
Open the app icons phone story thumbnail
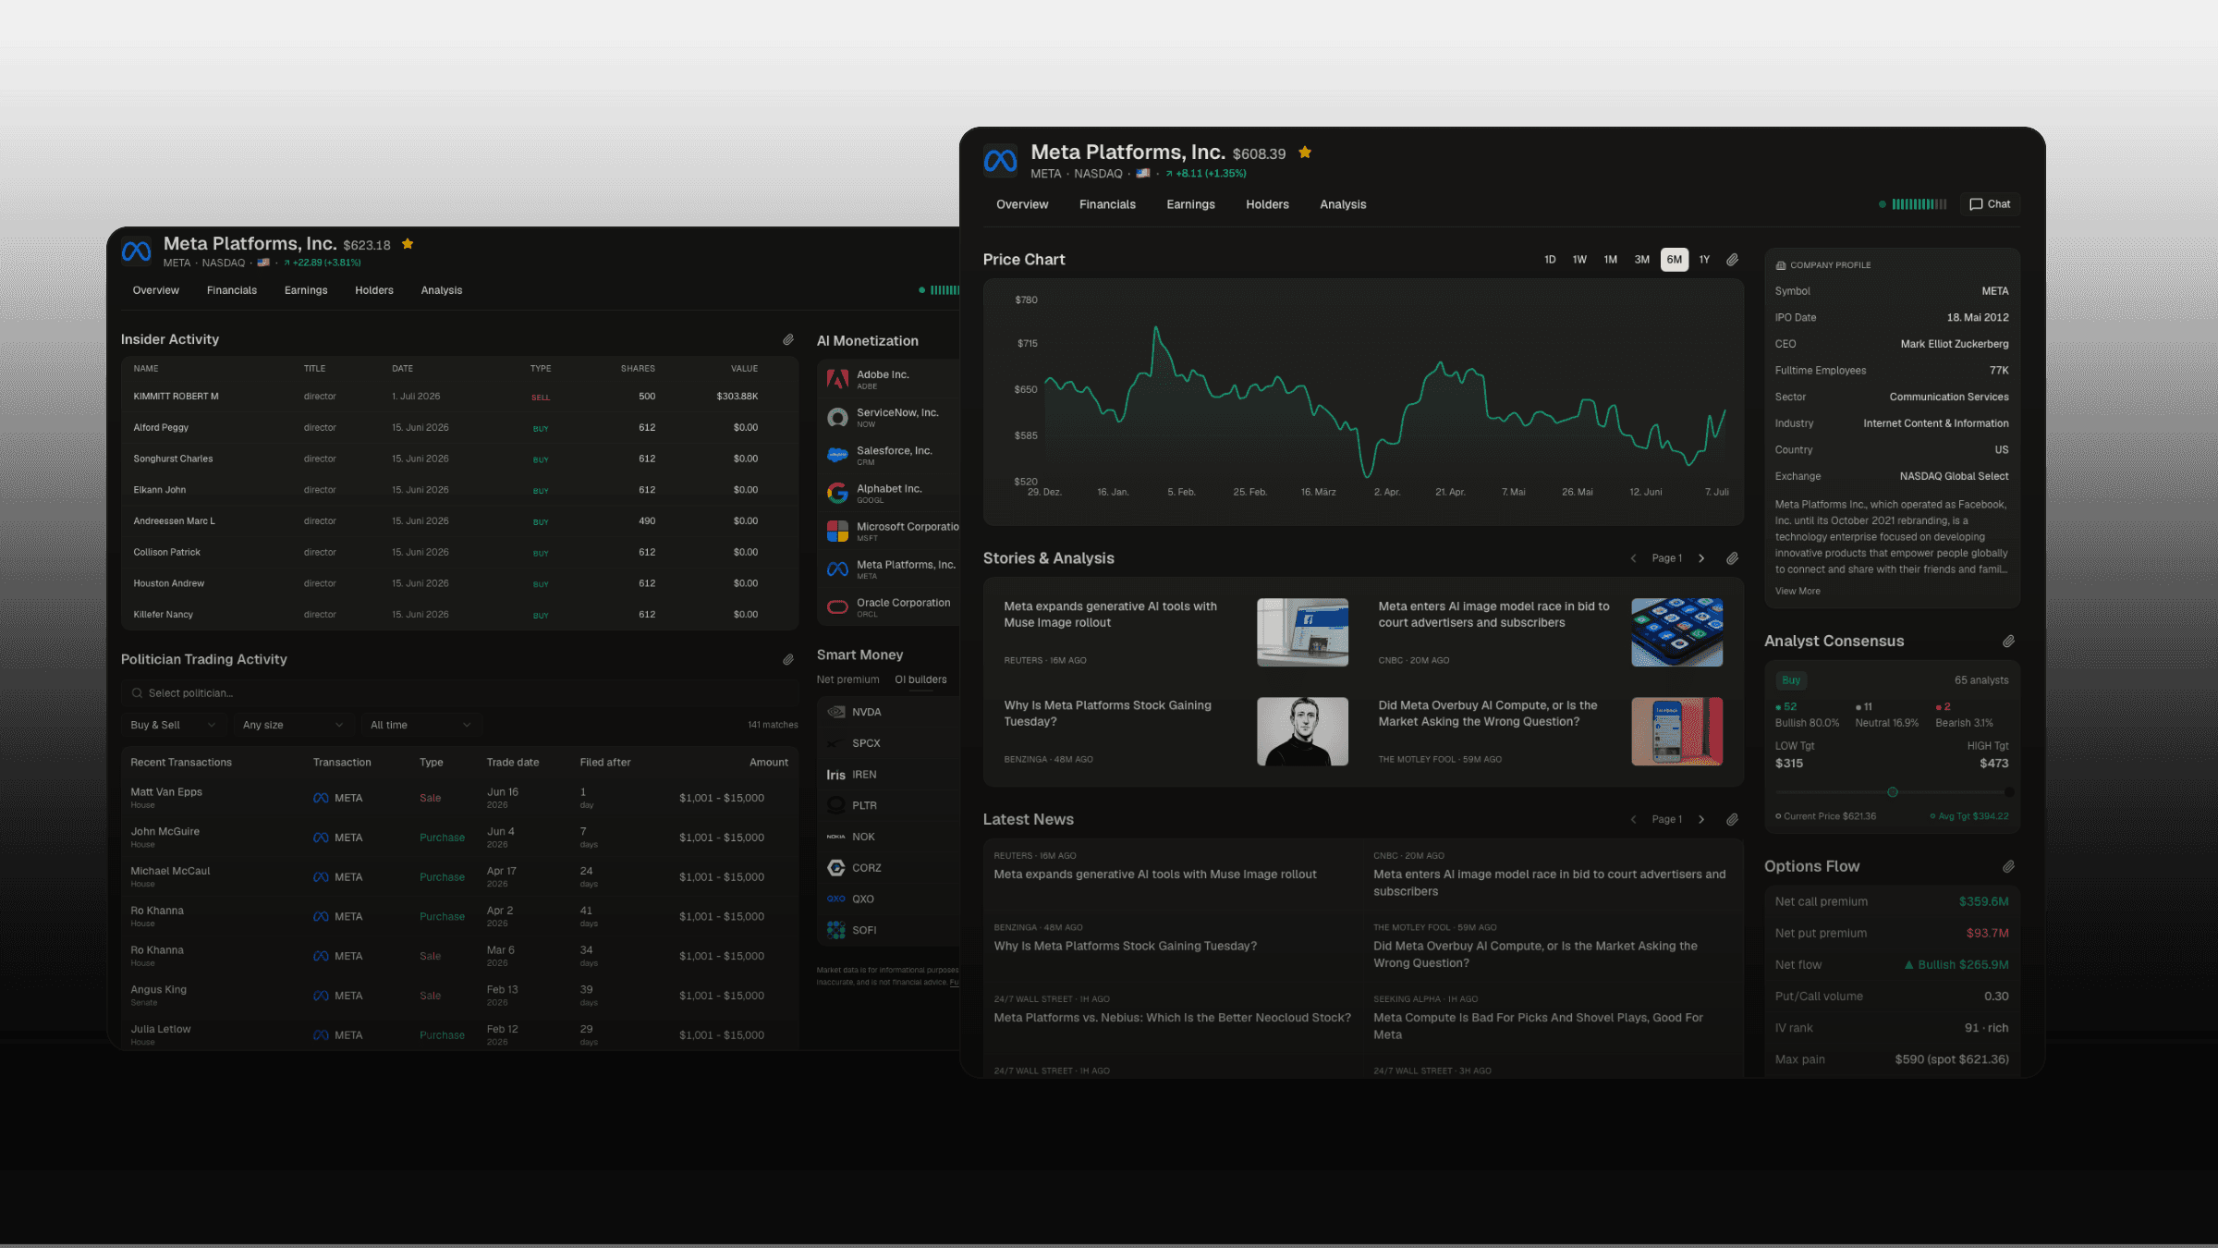[1676, 633]
